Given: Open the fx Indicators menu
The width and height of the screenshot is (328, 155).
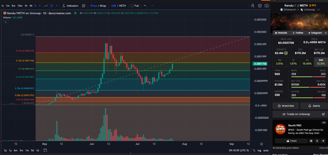Looking at the screenshot, I should [70, 6].
